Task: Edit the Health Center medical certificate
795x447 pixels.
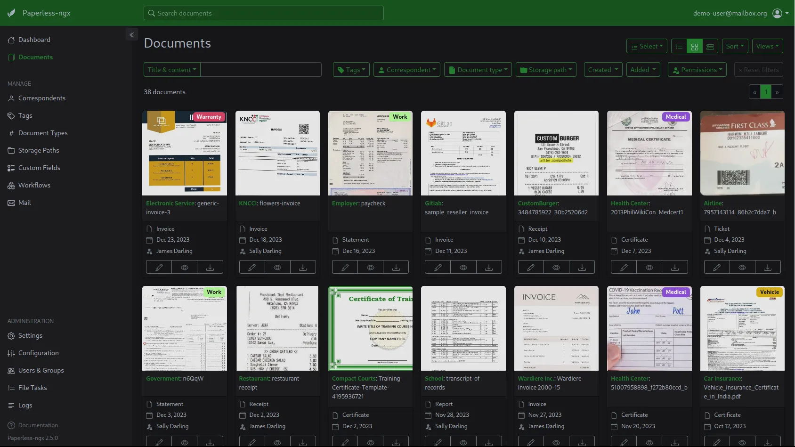Action: pos(623,267)
